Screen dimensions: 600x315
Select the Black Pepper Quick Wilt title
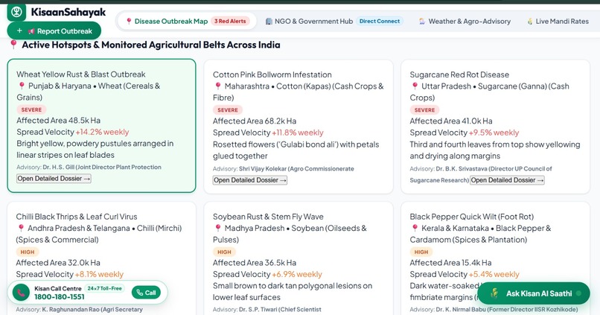pyautogui.click(x=471, y=217)
